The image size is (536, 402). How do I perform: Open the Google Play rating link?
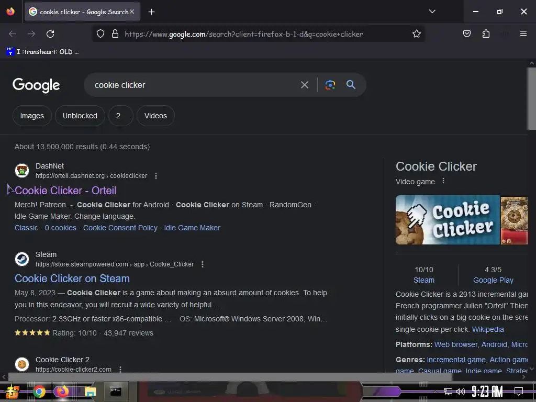click(x=493, y=280)
